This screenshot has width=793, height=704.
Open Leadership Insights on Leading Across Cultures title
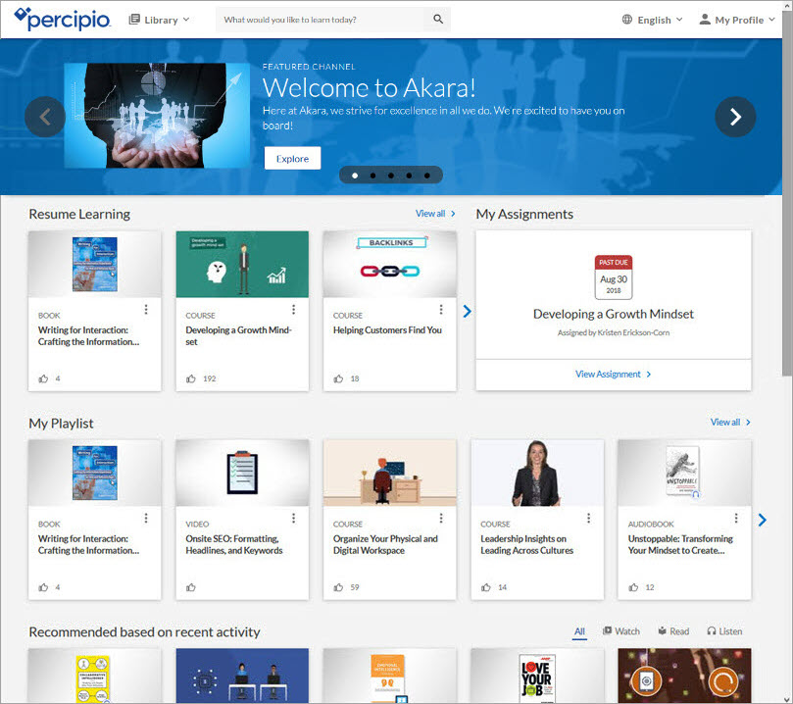[527, 545]
